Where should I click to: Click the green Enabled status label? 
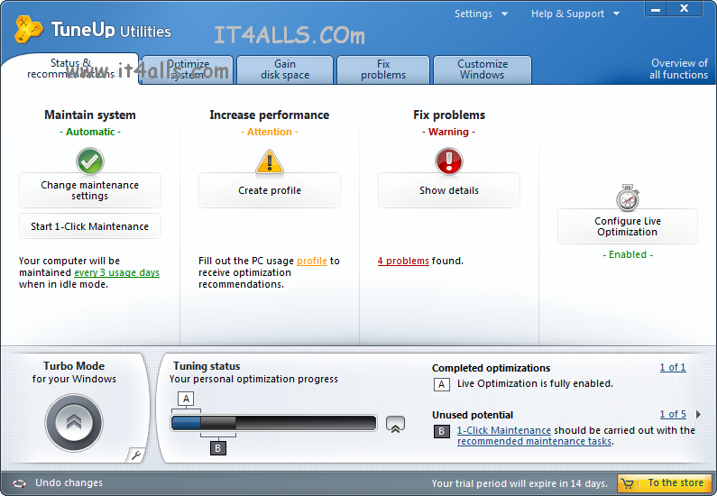coord(628,254)
